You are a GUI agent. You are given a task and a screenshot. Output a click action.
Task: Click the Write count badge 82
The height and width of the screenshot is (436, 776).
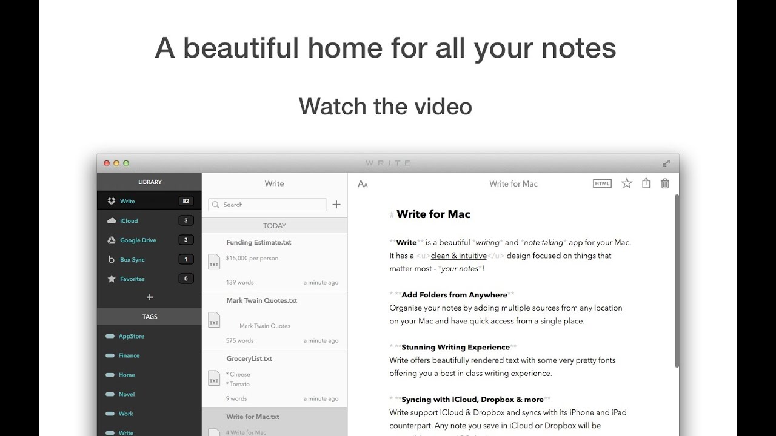(186, 201)
